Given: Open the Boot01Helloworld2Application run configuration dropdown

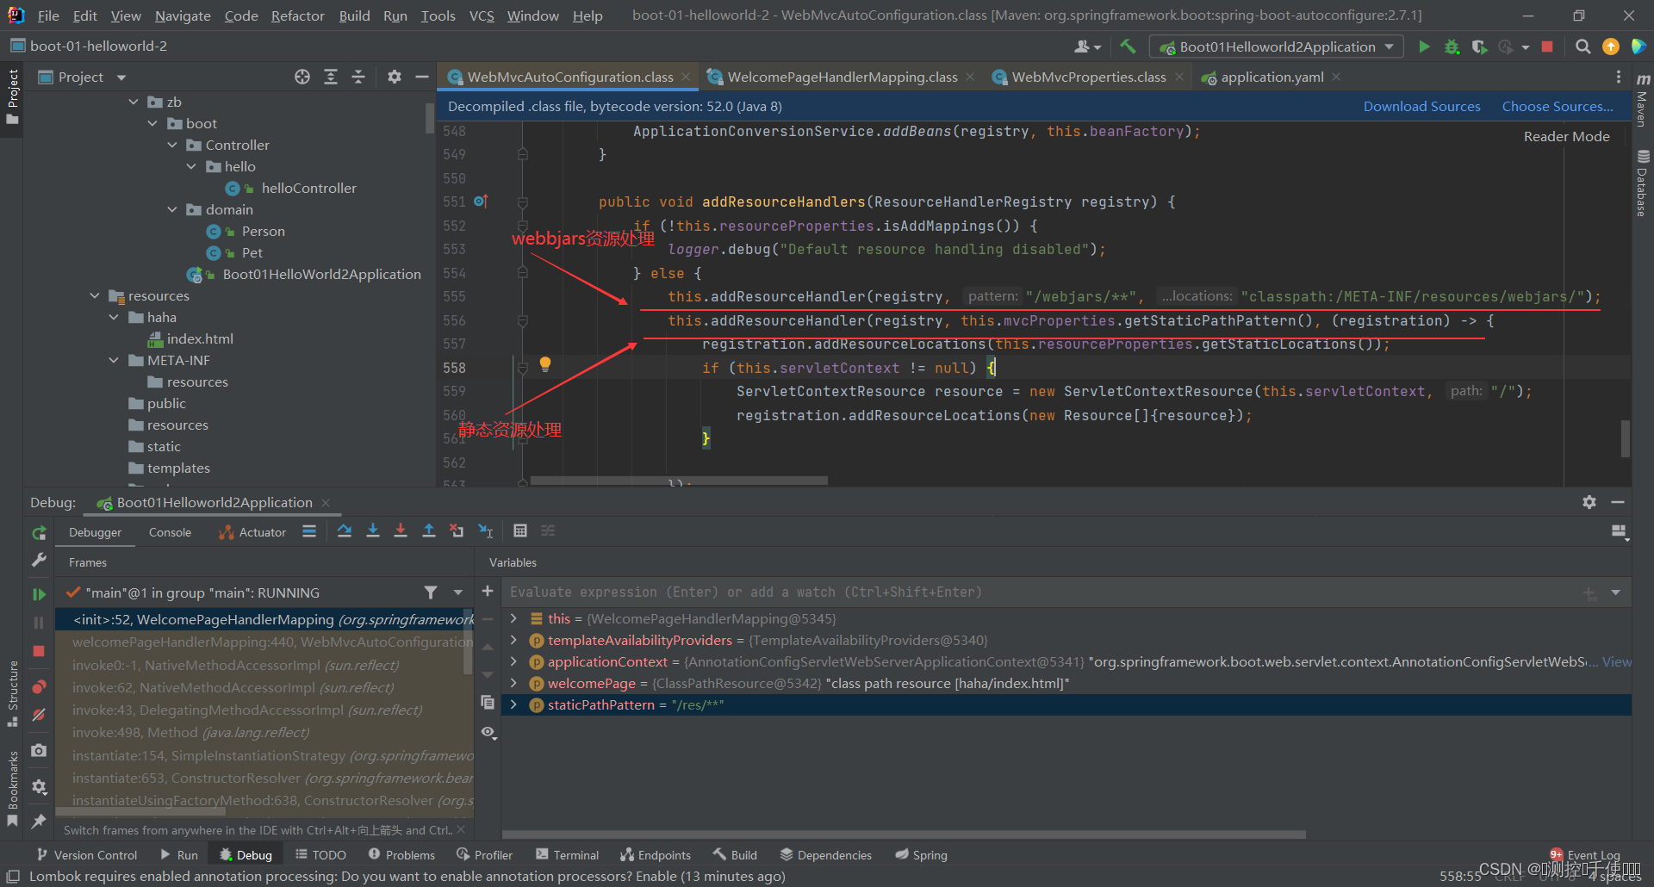Looking at the screenshot, I should coord(1275,47).
